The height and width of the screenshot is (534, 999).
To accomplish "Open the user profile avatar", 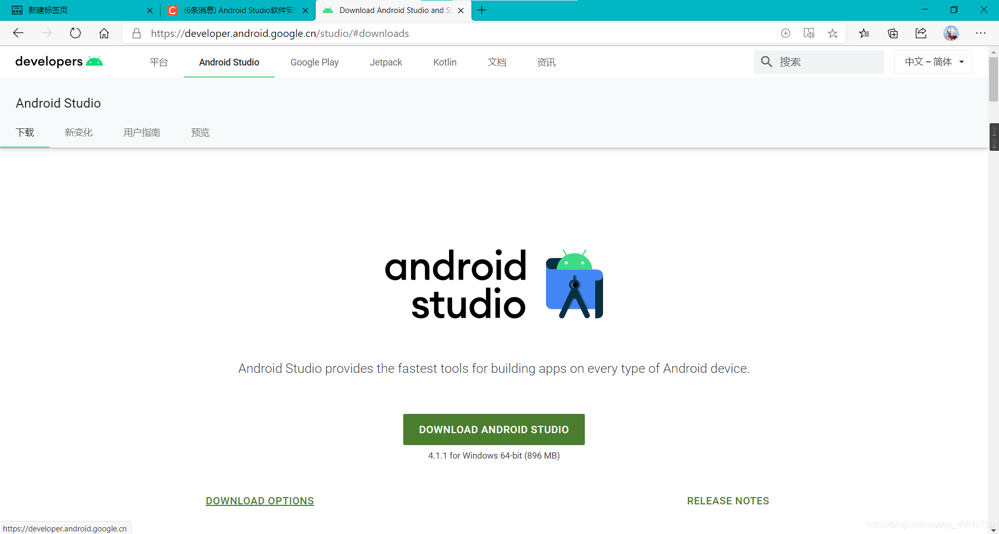I will 951,33.
